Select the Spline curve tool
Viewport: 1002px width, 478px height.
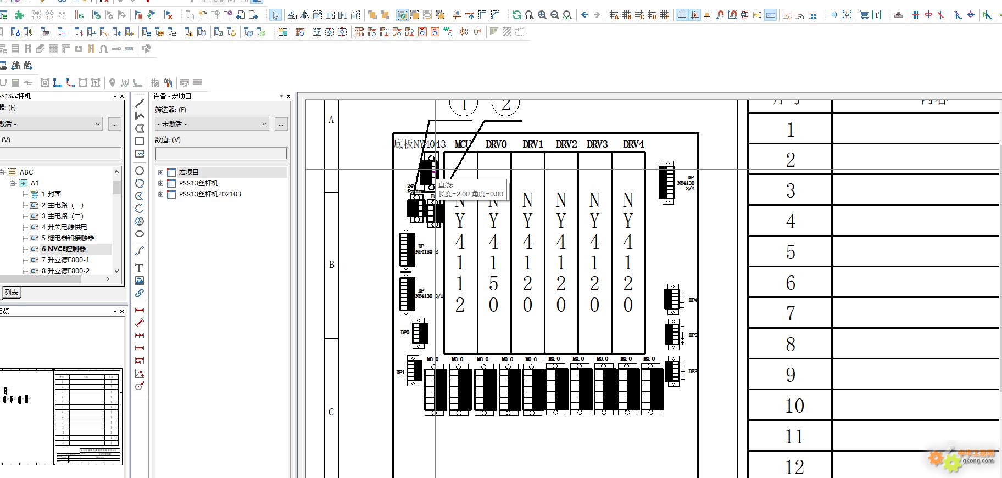tap(140, 251)
